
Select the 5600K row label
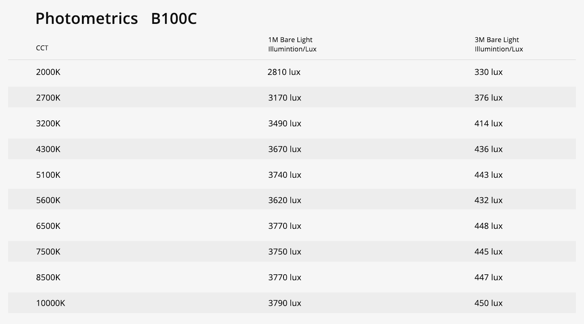point(48,200)
